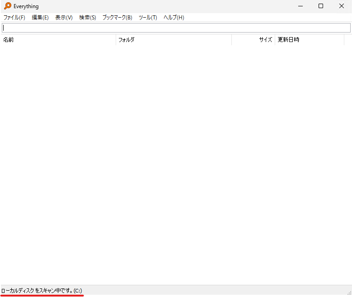Open the ファイル(F) menu

(14, 18)
